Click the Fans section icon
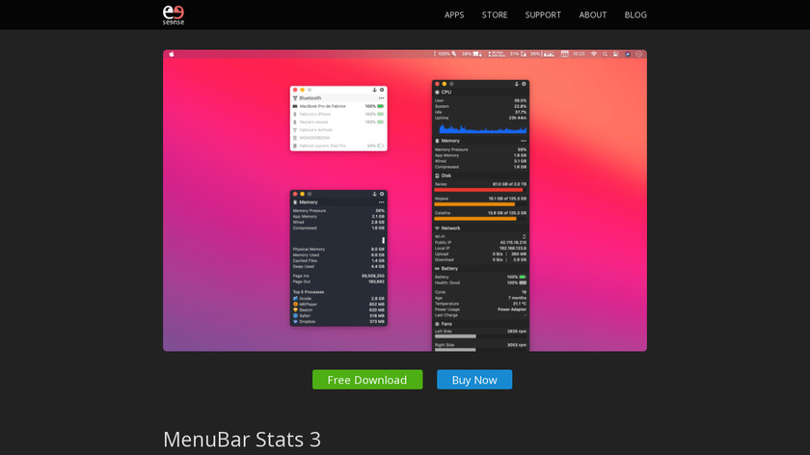This screenshot has height=455, width=810. 437,324
